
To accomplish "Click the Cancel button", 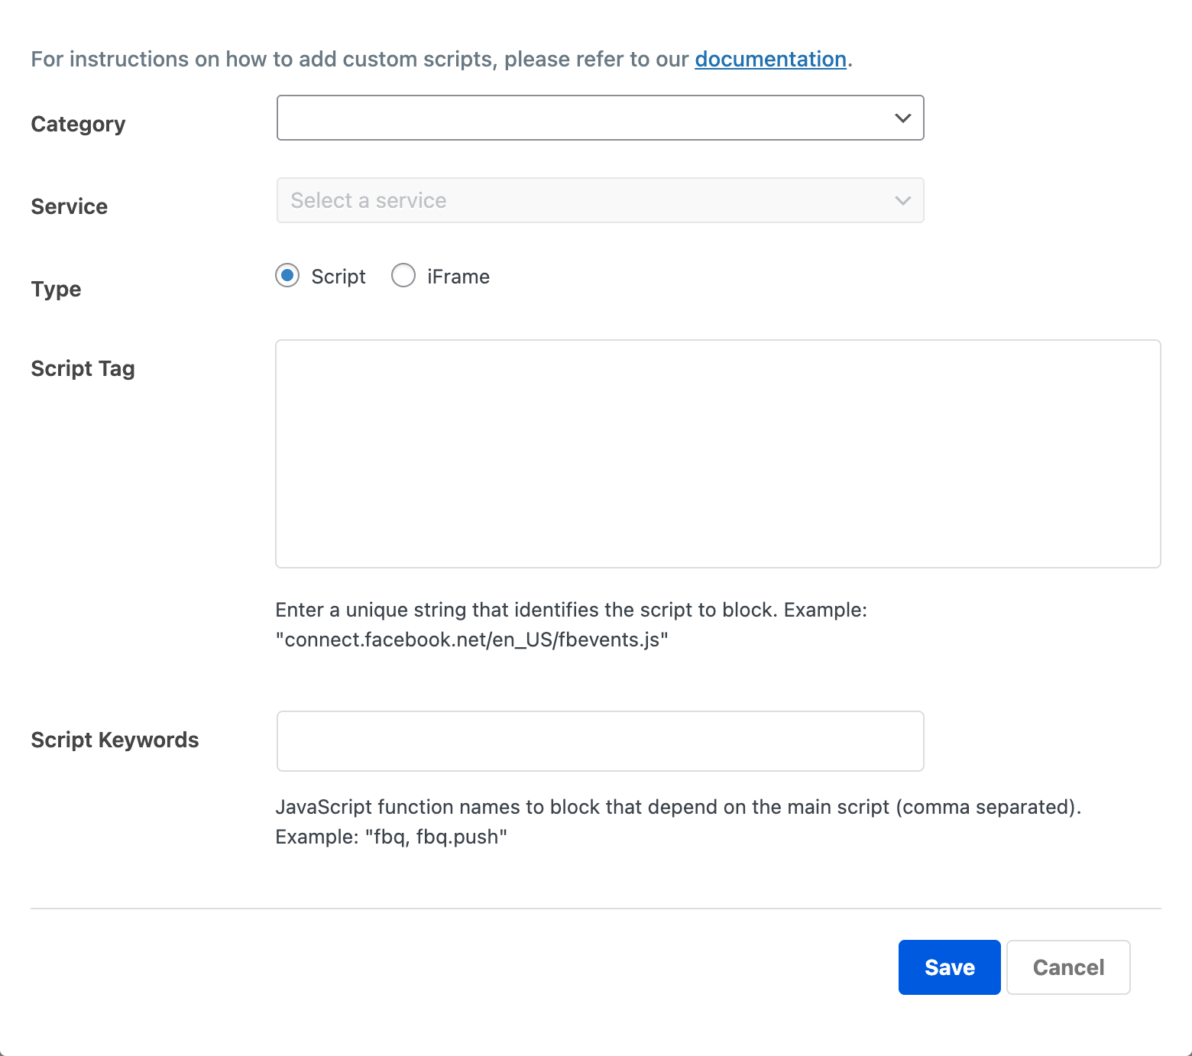I will (1067, 967).
